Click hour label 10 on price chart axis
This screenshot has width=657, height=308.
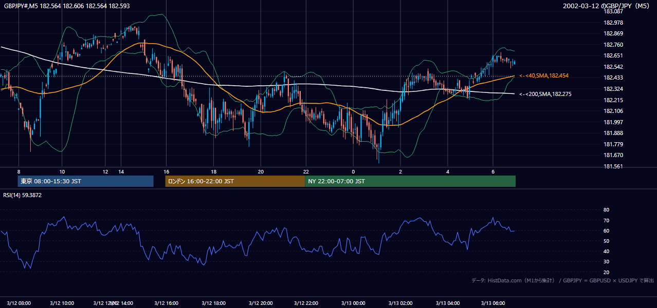62,171
